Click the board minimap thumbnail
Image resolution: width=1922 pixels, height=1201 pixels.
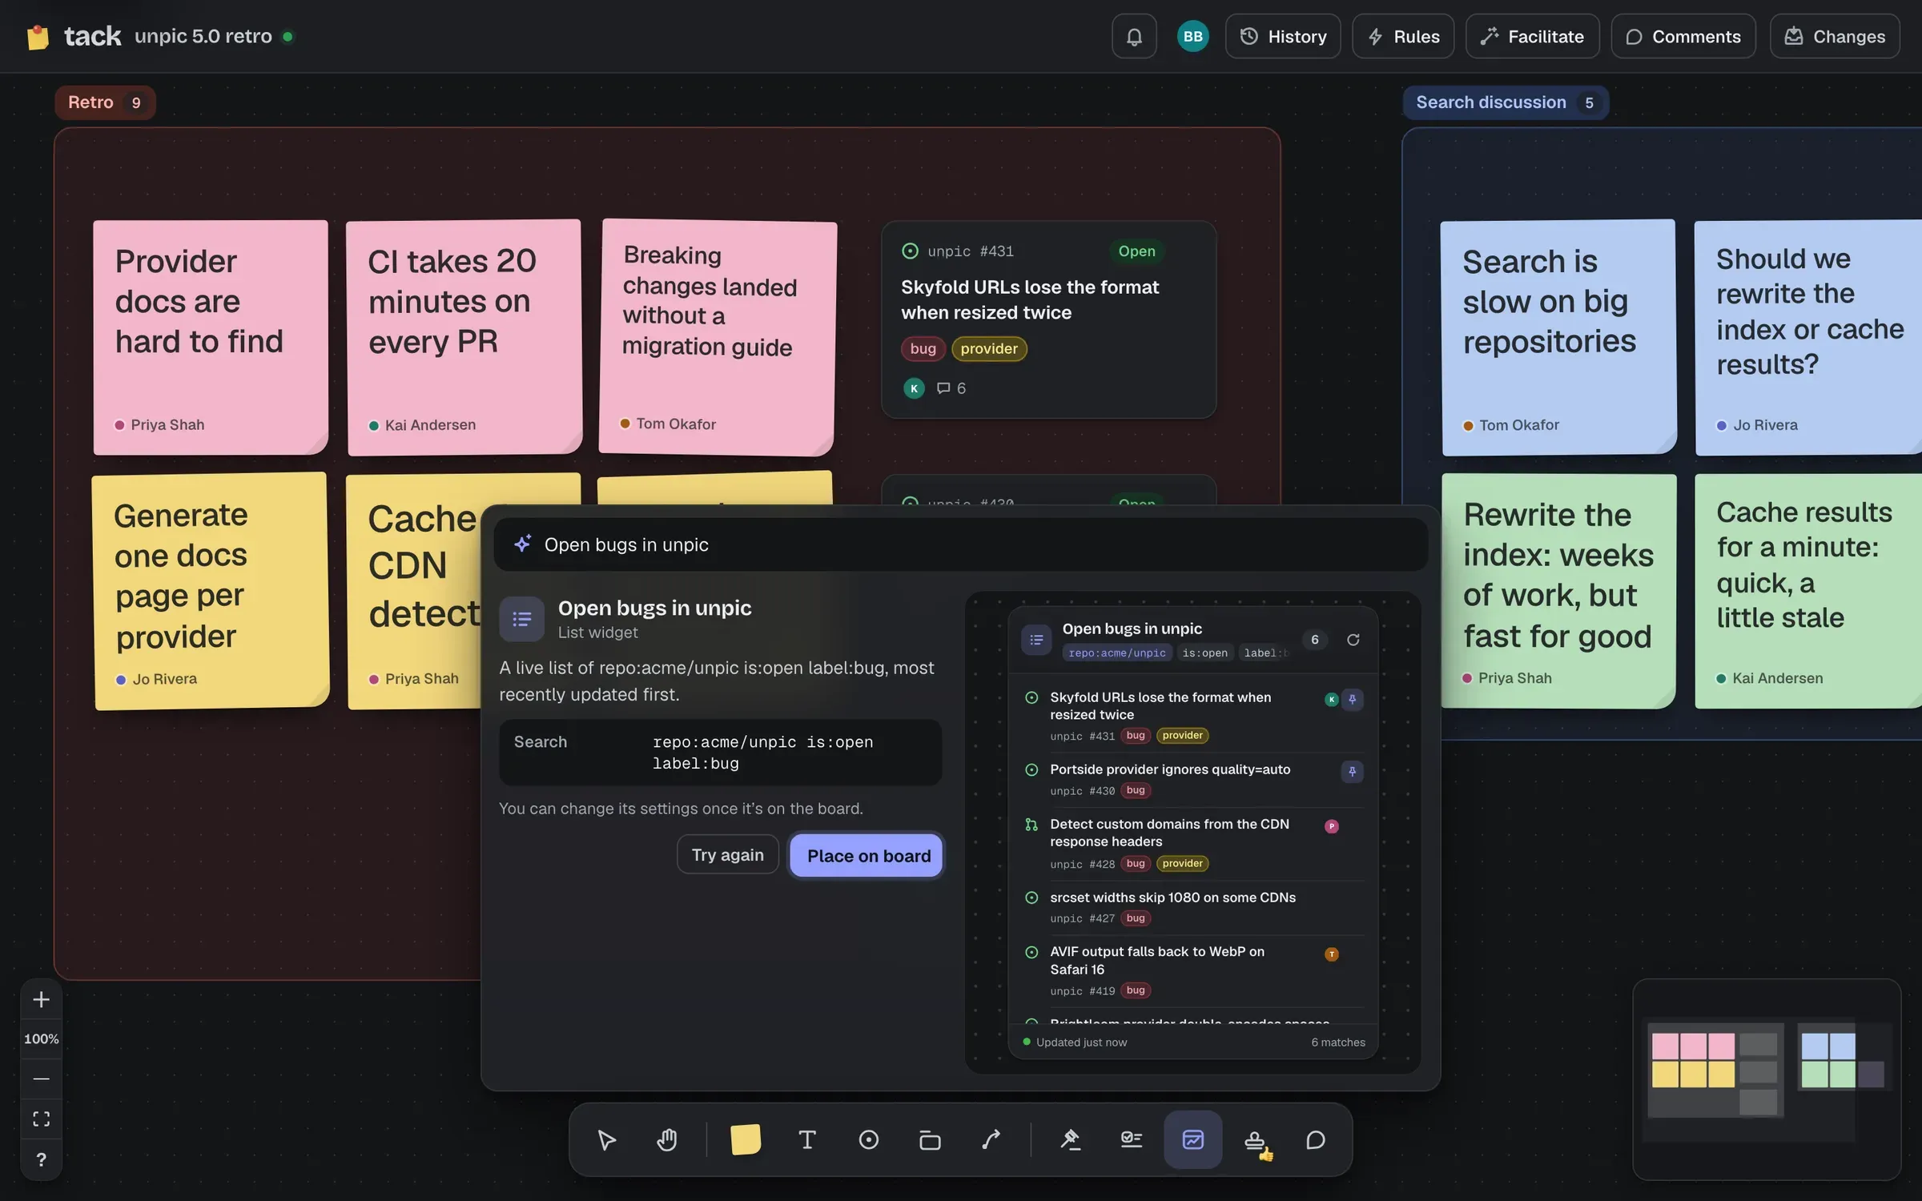coord(1767,1078)
